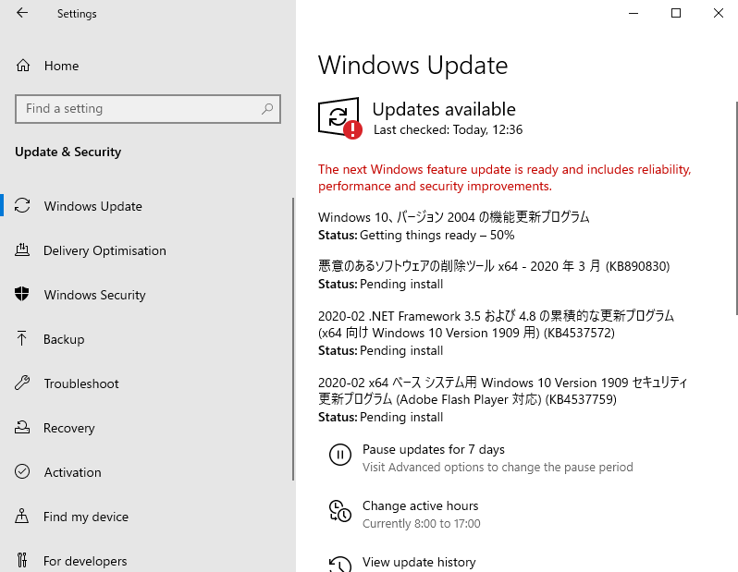Select Troubleshoot in sidebar

pyautogui.click(x=81, y=383)
